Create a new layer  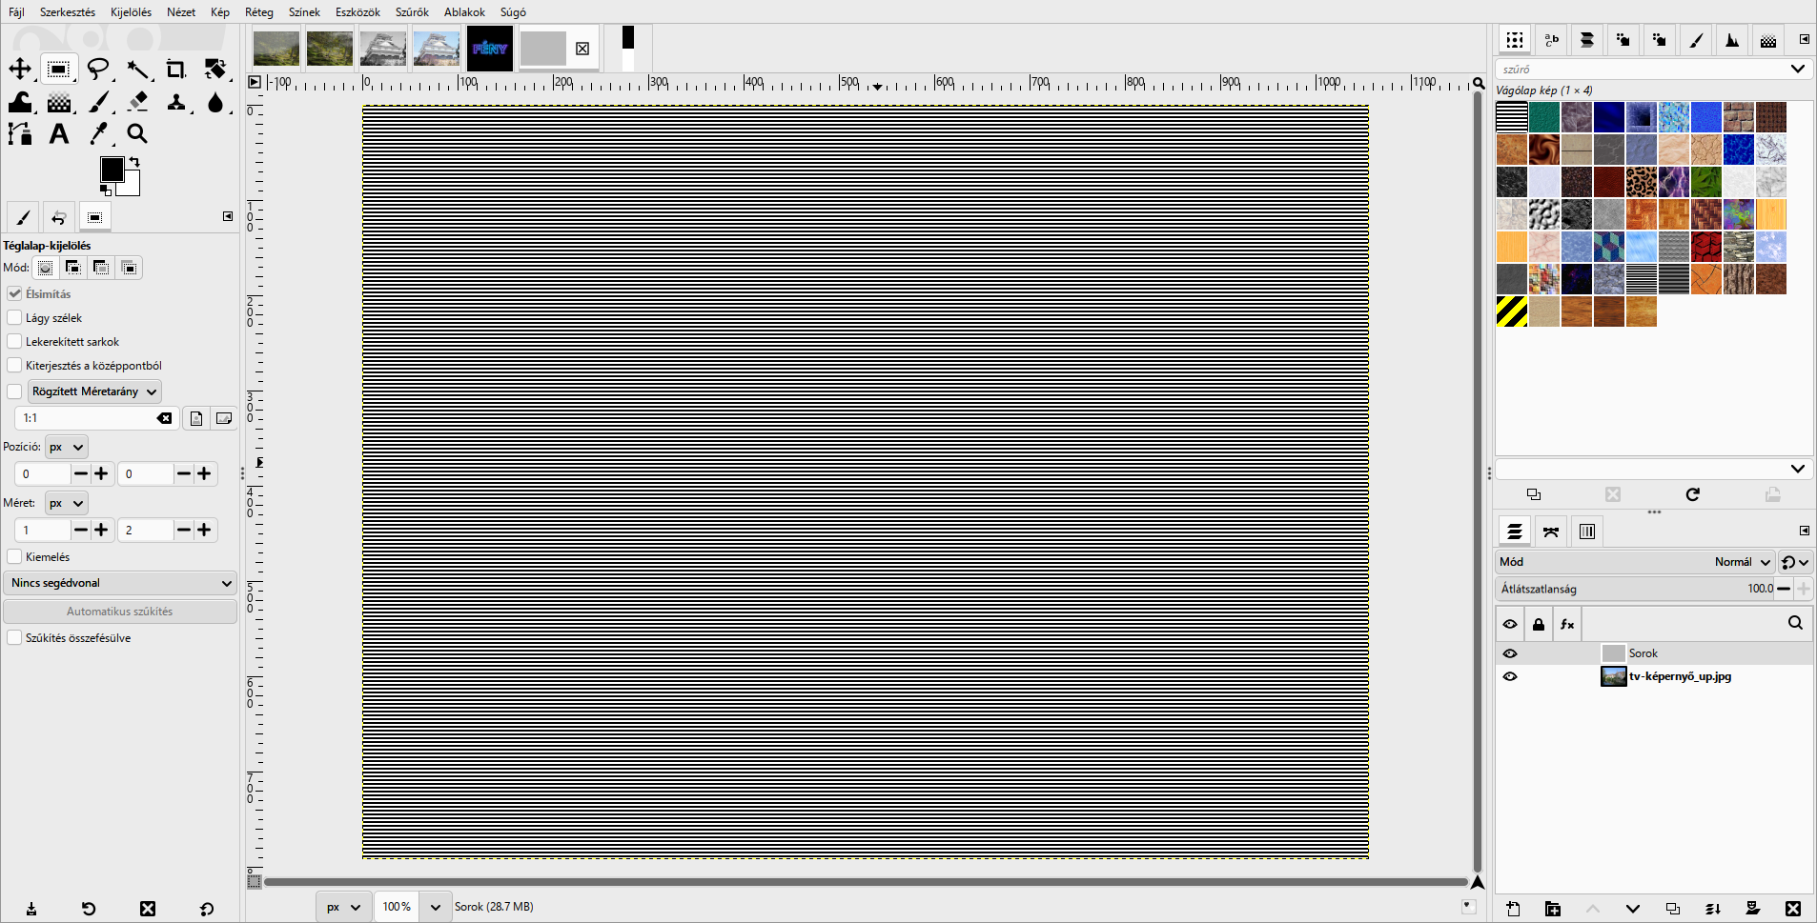click(1513, 909)
